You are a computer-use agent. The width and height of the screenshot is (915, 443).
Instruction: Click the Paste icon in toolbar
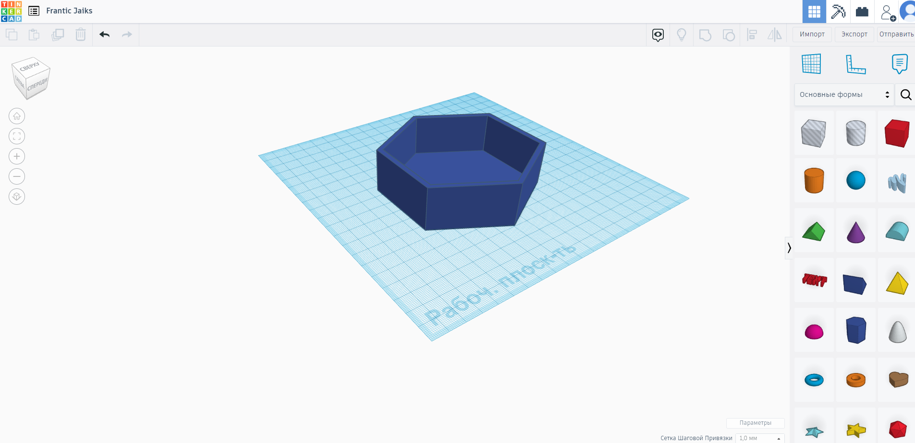click(x=34, y=35)
